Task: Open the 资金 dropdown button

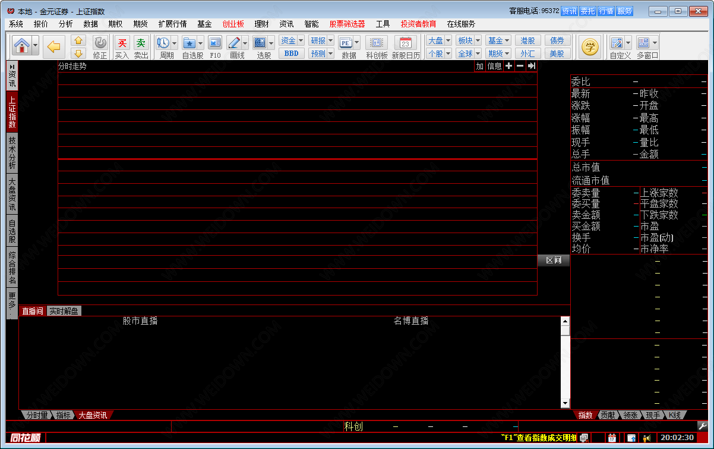Action: (292, 40)
